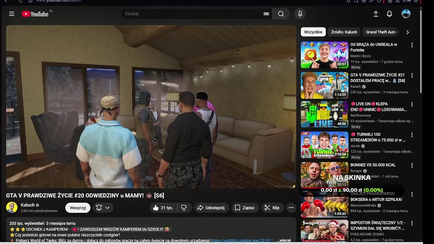
Task: Open thumbnail of Od BRĄZA do UNREALA video
Action: click(324, 55)
